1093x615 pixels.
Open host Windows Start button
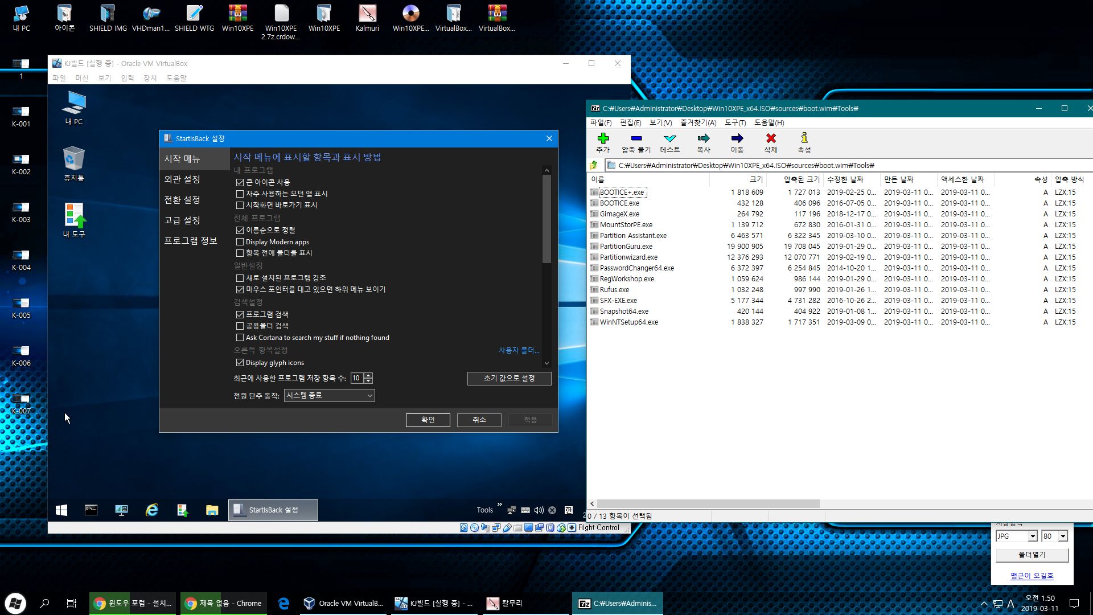pyautogui.click(x=15, y=603)
